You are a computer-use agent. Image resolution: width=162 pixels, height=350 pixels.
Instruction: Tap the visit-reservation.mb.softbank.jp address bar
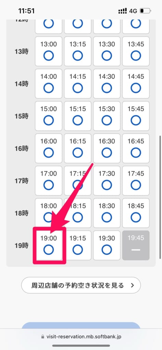point(81,337)
